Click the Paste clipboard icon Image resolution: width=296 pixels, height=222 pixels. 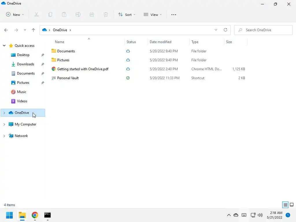(64, 14)
